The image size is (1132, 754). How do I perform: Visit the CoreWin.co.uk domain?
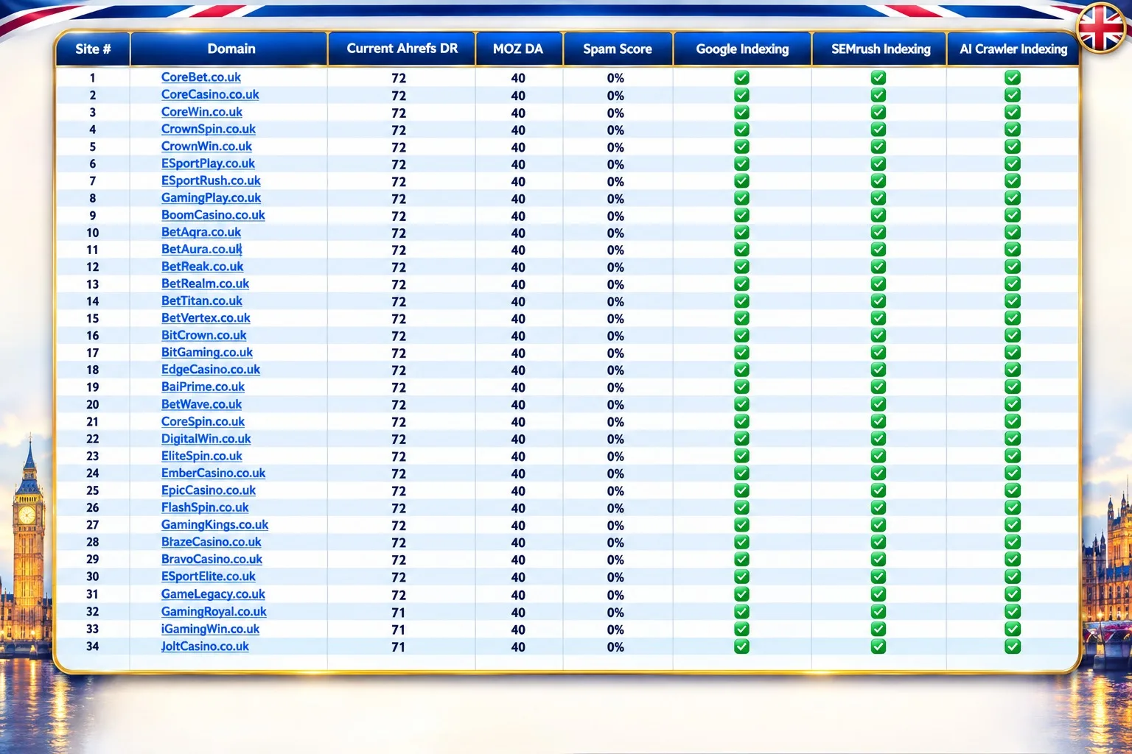202,112
